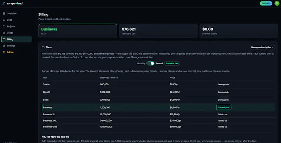281x143 pixels.
Task: Click the Plans card icon in section header
Action: pos(43,47)
